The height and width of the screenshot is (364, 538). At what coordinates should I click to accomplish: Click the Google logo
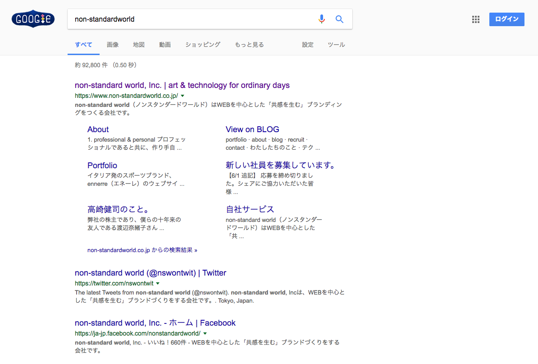(33, 19)
